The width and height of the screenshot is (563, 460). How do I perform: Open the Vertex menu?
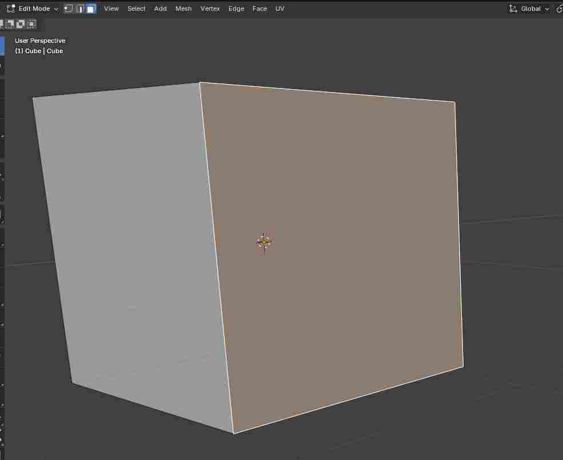click(x=210, y=9)
